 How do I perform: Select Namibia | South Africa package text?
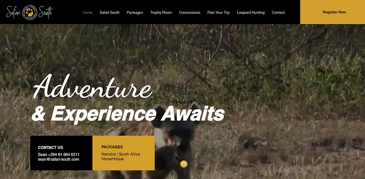point(121,154)
